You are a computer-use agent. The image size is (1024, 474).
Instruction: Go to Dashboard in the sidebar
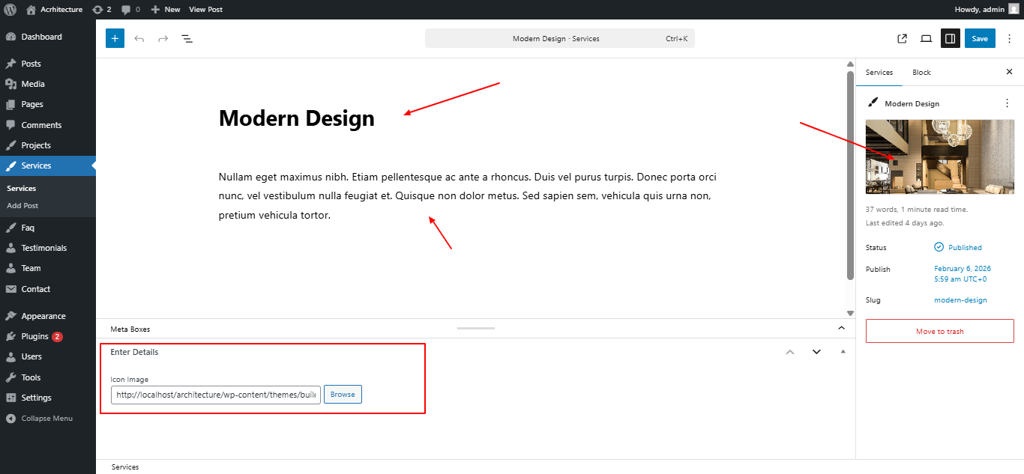click(x=48, y=37)
